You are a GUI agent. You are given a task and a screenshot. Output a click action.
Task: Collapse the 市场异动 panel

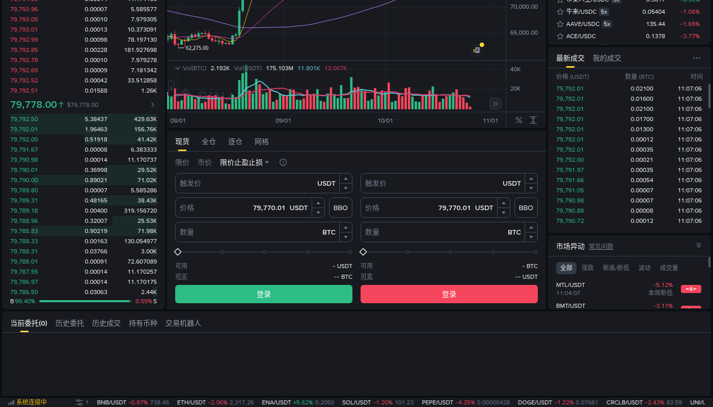pyautogui.click(x=699, y=245)
